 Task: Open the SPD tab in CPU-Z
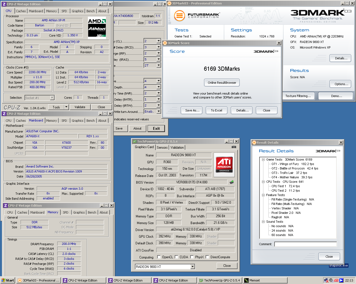(64, 11)
